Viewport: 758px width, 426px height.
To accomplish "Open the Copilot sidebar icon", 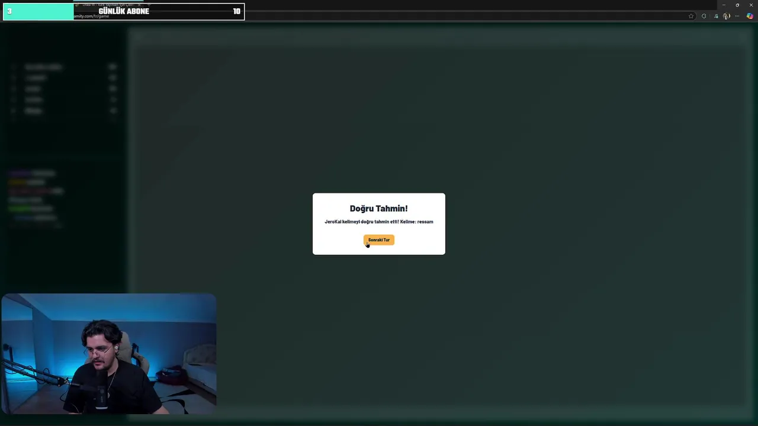I will pyautogui.click(x=750, y=16).
